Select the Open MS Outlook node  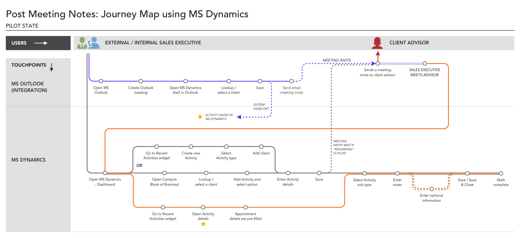pyautogui.click(x=101, y=81)
